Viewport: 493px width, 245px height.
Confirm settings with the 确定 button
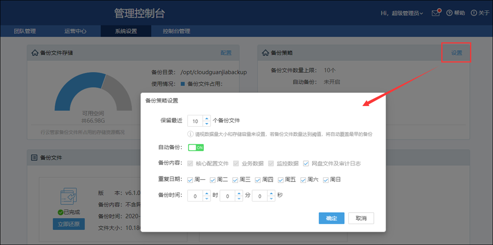(331, 218)
